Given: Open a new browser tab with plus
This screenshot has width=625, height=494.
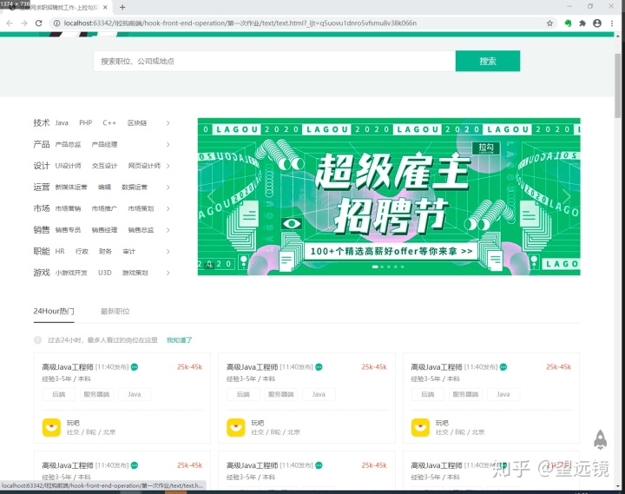Looking at the screenshot, I should 122,7.
